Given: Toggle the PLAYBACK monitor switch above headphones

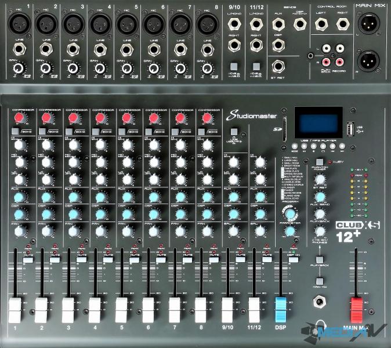Looking at the screenshot, I should [x=320, y=259].
